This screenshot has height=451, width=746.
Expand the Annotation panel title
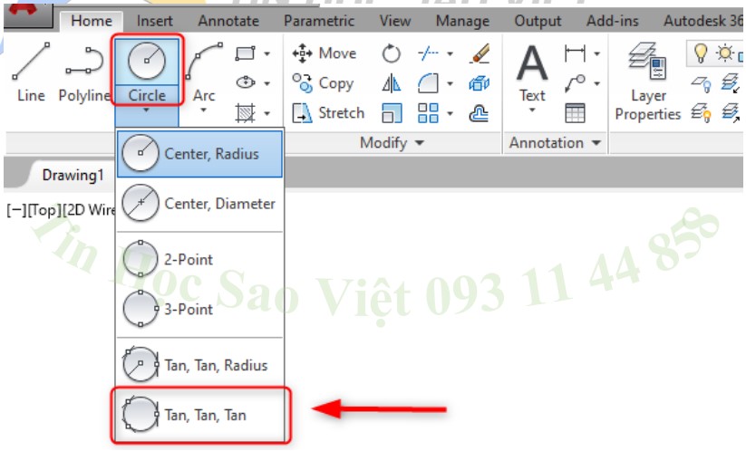point(554,142)
